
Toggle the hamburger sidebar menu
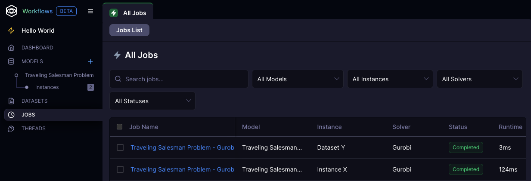(90, 12)
